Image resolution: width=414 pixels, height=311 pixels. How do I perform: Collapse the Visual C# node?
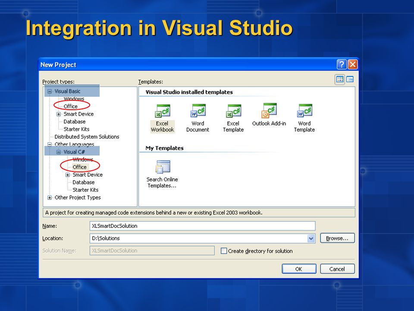(59, 152)
